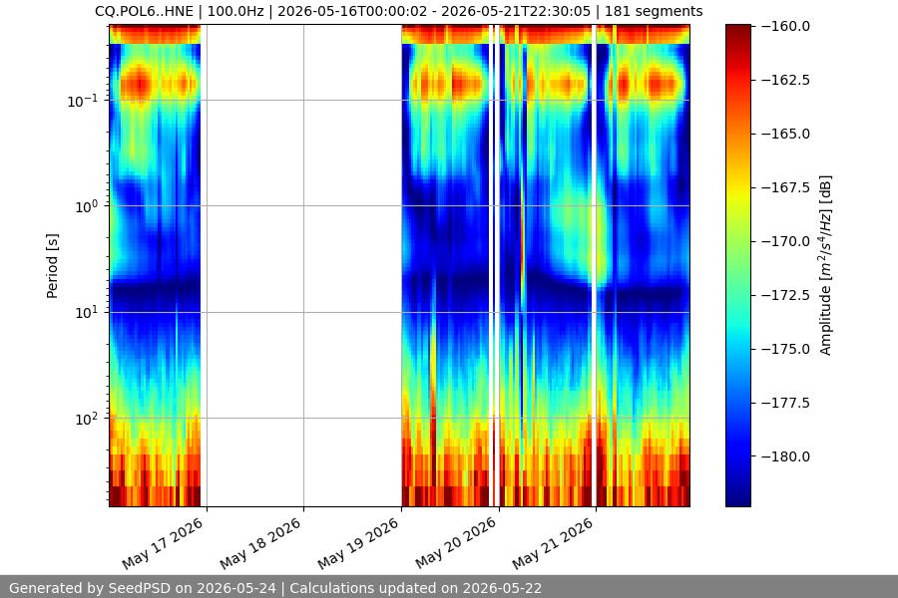
Task: Click the spectrogram data block after May 21
Action: coord(644,265)
